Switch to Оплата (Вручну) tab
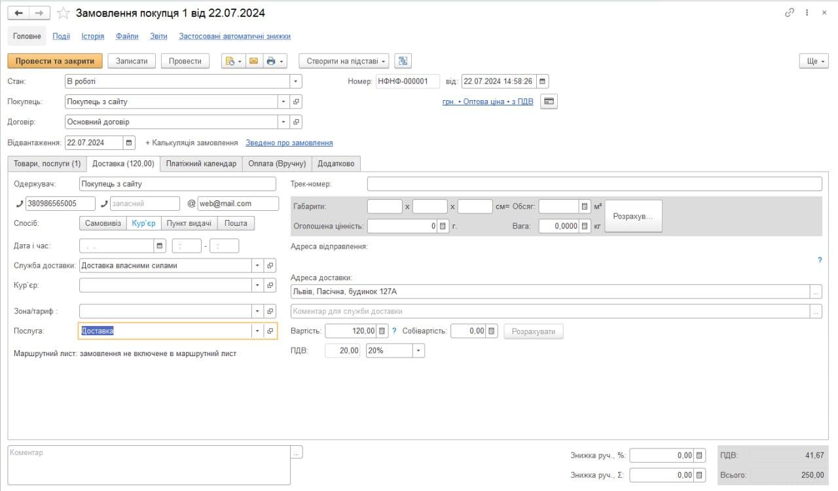This screenshot has width=838, height=491. coord(277,164)
